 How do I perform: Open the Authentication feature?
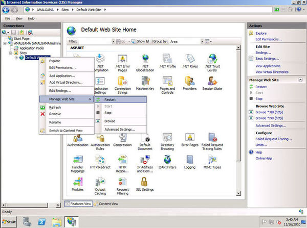tap(78, 140)
